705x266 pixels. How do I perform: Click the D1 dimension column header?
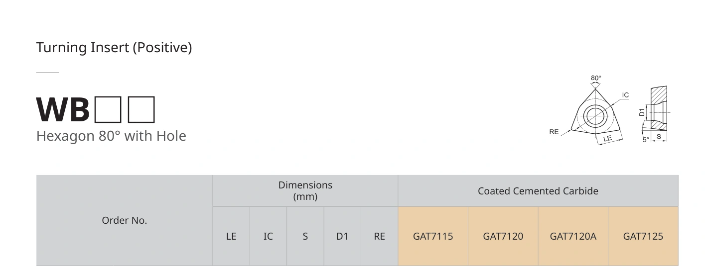342,236
